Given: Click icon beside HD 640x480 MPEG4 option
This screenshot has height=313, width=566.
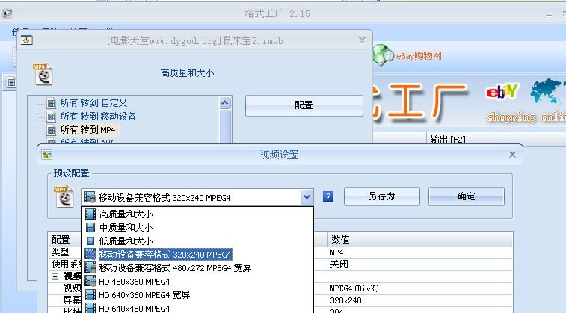Looking at the screenshot, I should [90, 308].
